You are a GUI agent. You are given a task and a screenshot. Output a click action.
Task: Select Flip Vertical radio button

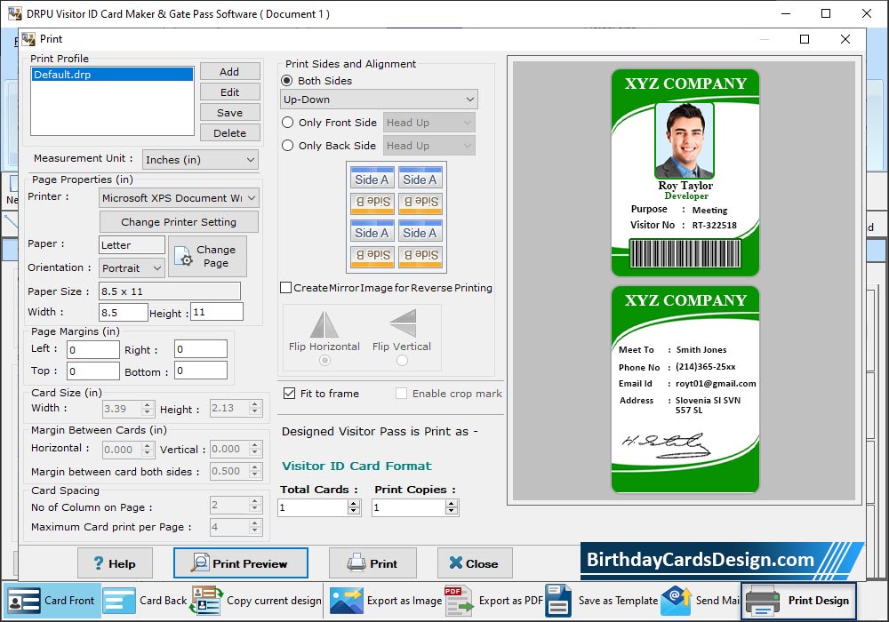402,360
